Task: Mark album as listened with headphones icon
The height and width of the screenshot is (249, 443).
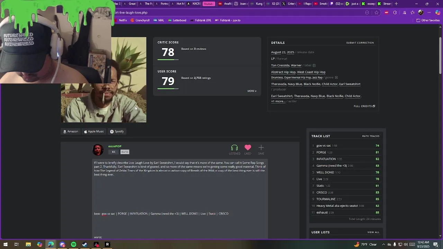Action: tap(234, 150)
